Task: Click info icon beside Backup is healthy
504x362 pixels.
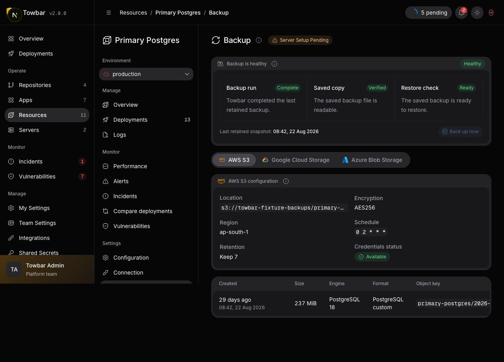Action: [x=274, y=64]
